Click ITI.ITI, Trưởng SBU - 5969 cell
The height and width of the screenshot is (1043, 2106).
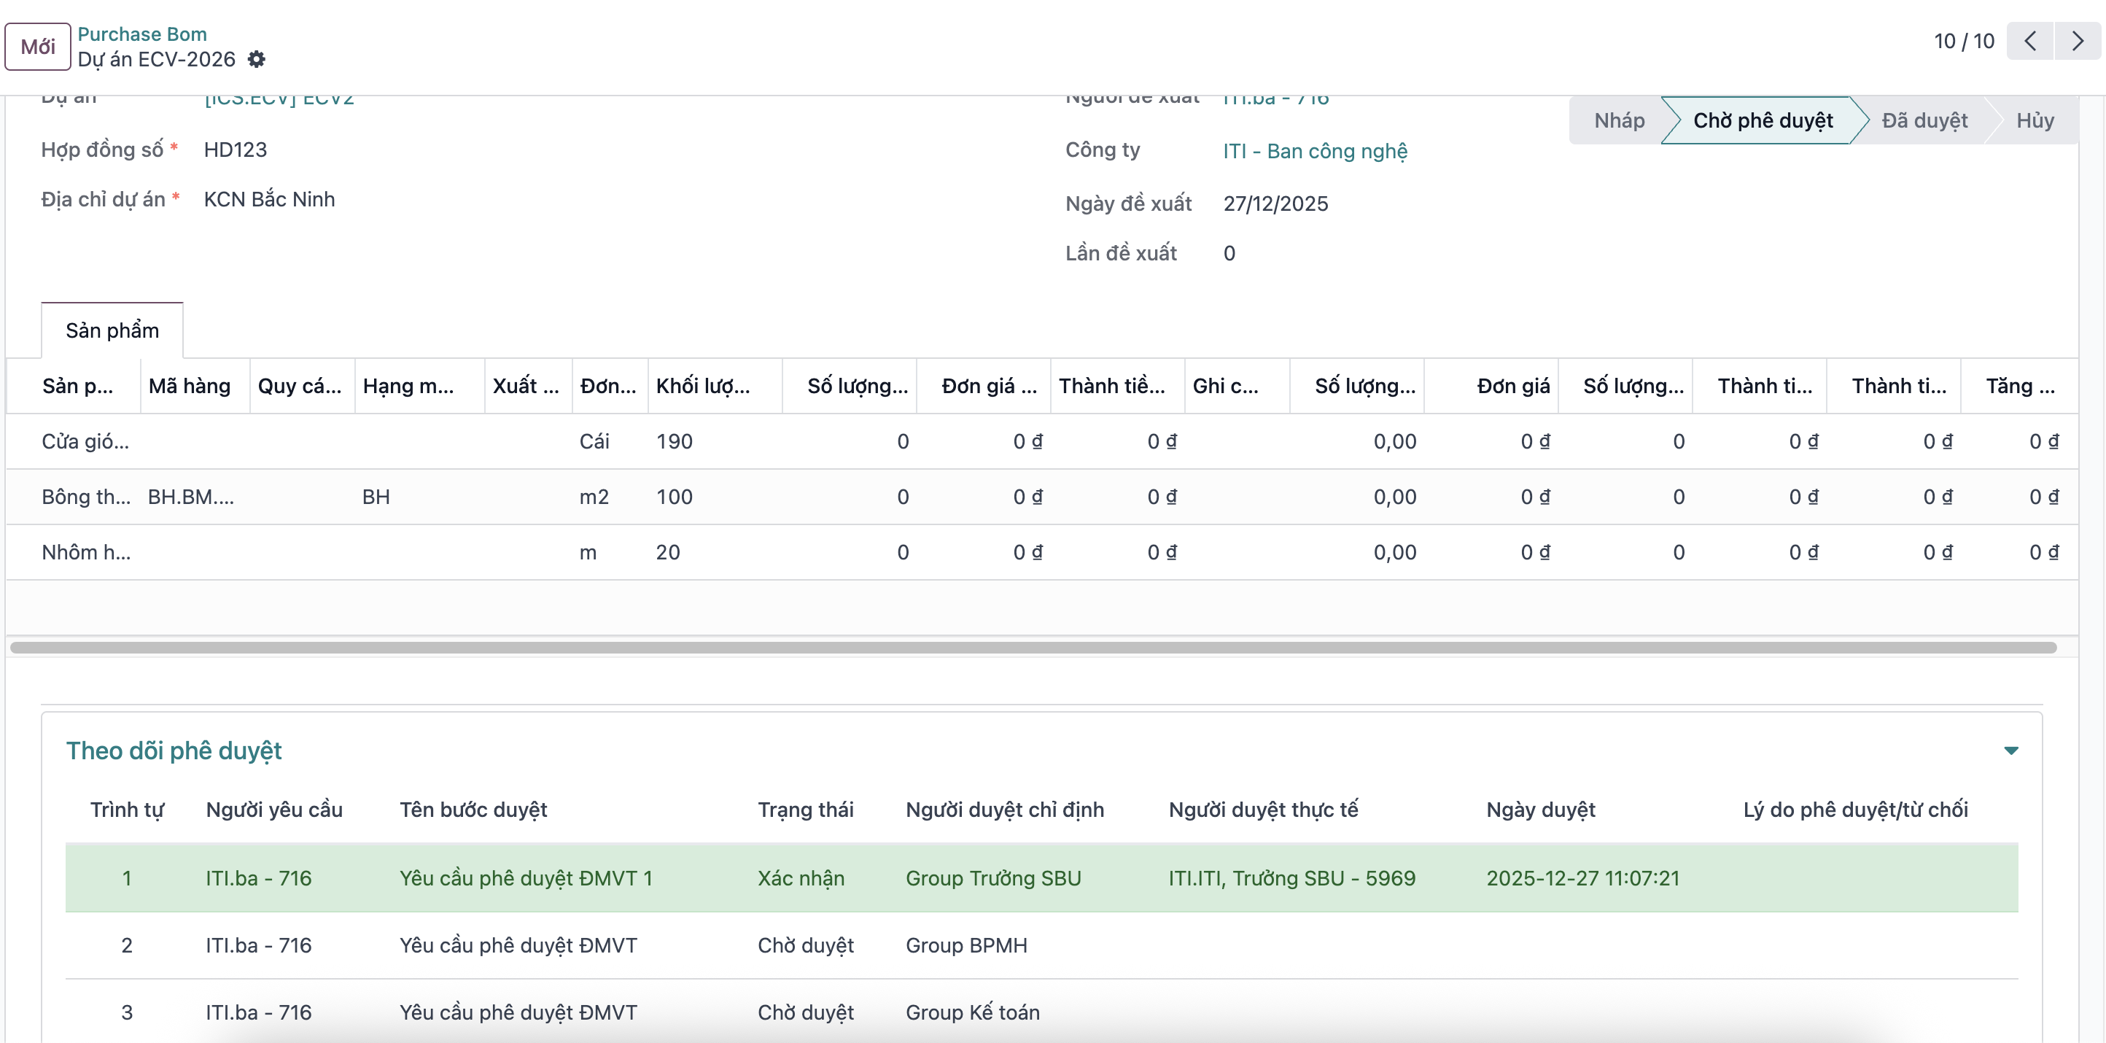coord(1291,878)
